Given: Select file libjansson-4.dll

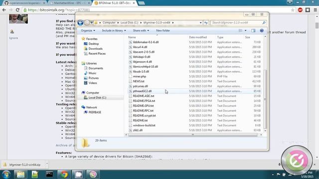Looking at the screenshot, I should (x=143, y=62).
